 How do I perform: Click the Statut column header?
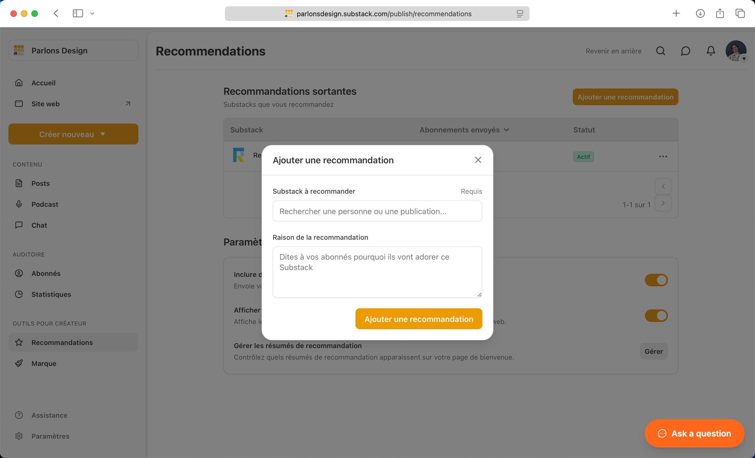pyautogui.click(x=584, y=130)
